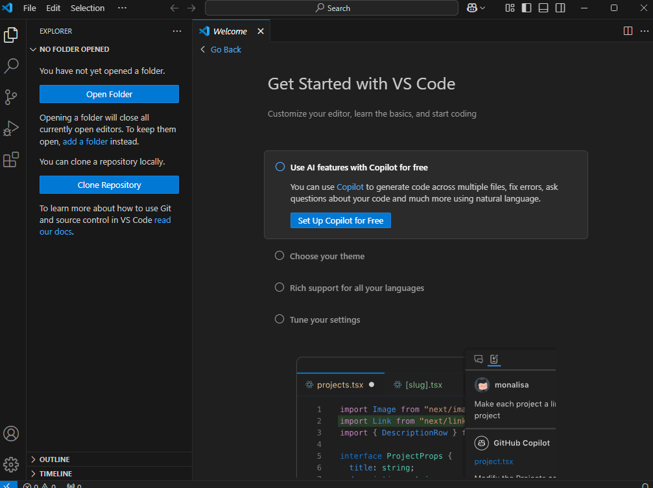Click the Open Folder button
Image resolution: width=653 pixels, height=488 pixels.
coord(109,94)
